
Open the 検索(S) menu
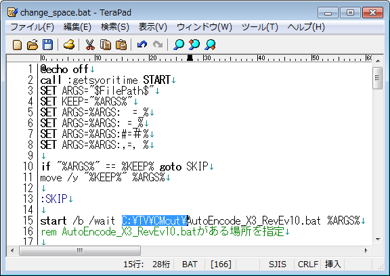115,27
